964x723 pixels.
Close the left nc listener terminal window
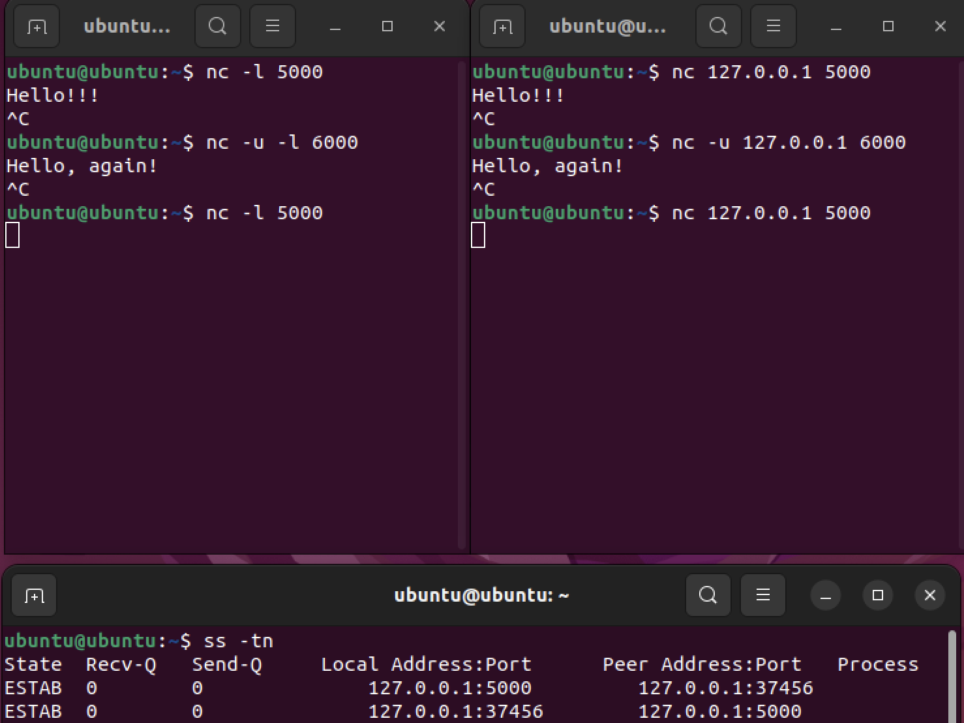pos(440,27)
